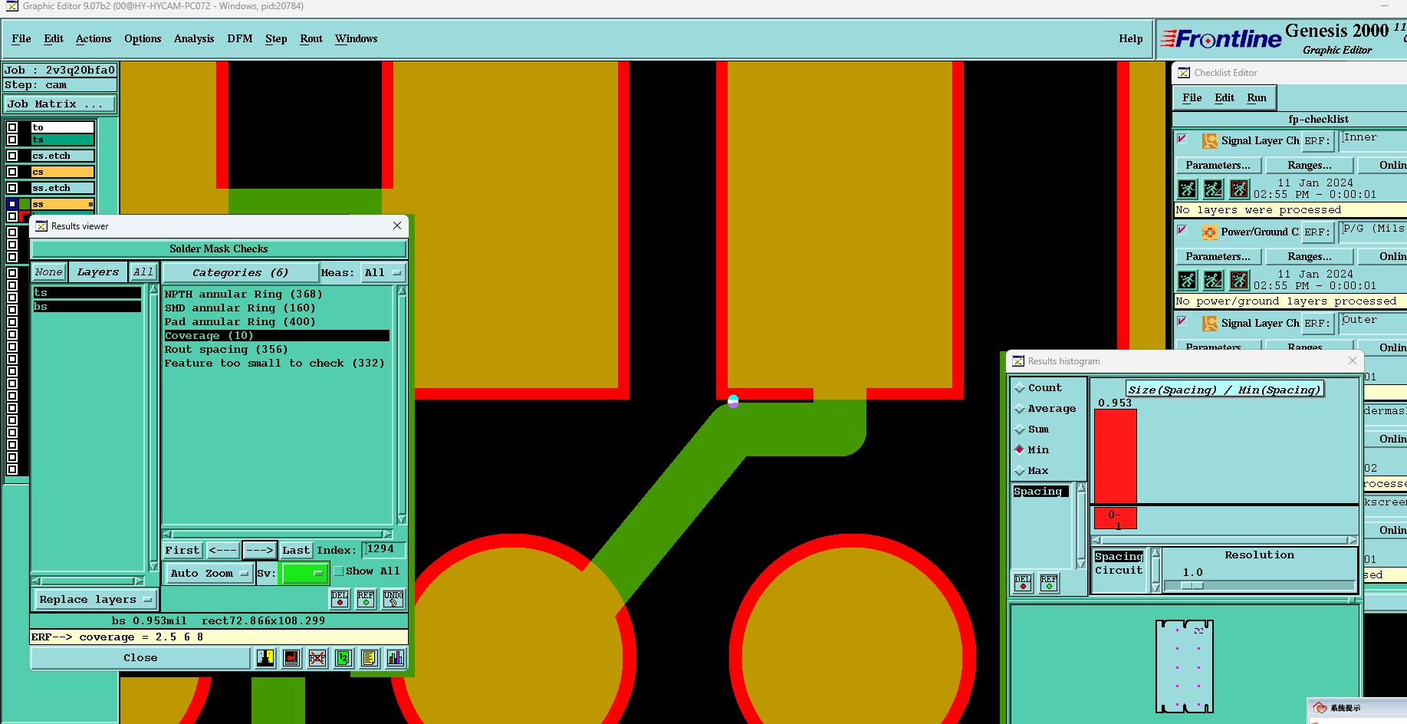Viewport: 1407px width, 724px height.
Task: Click red-bordered run icon under Signal Layer Inner check
Action: click(1239, 189)
